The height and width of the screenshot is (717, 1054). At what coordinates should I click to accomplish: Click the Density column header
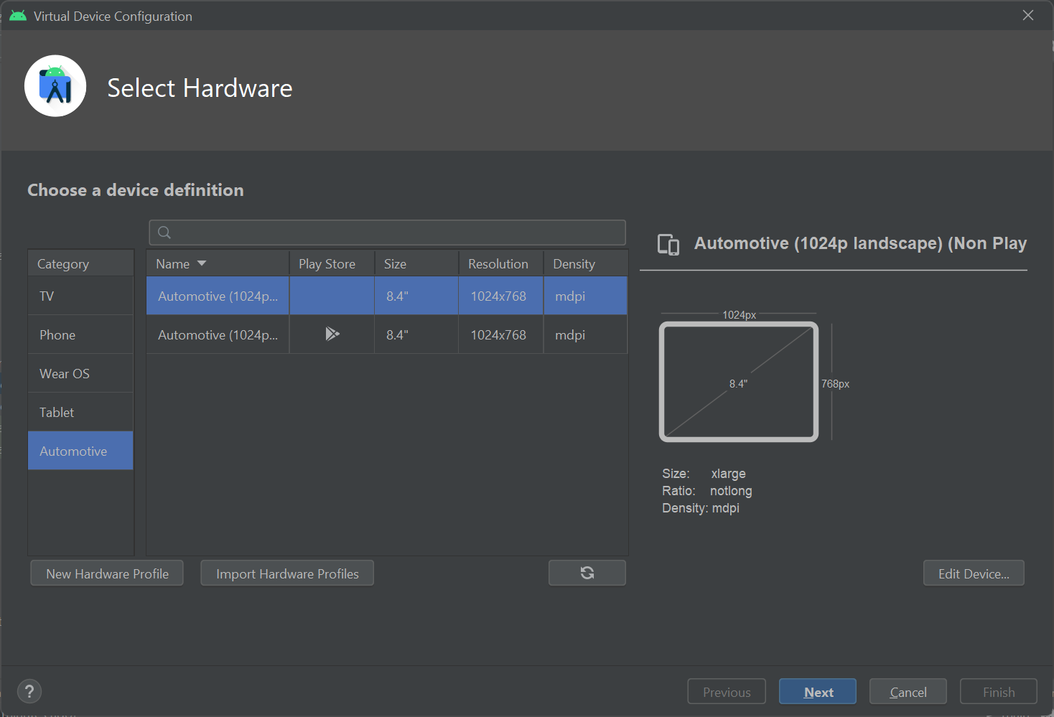point(586,263)
